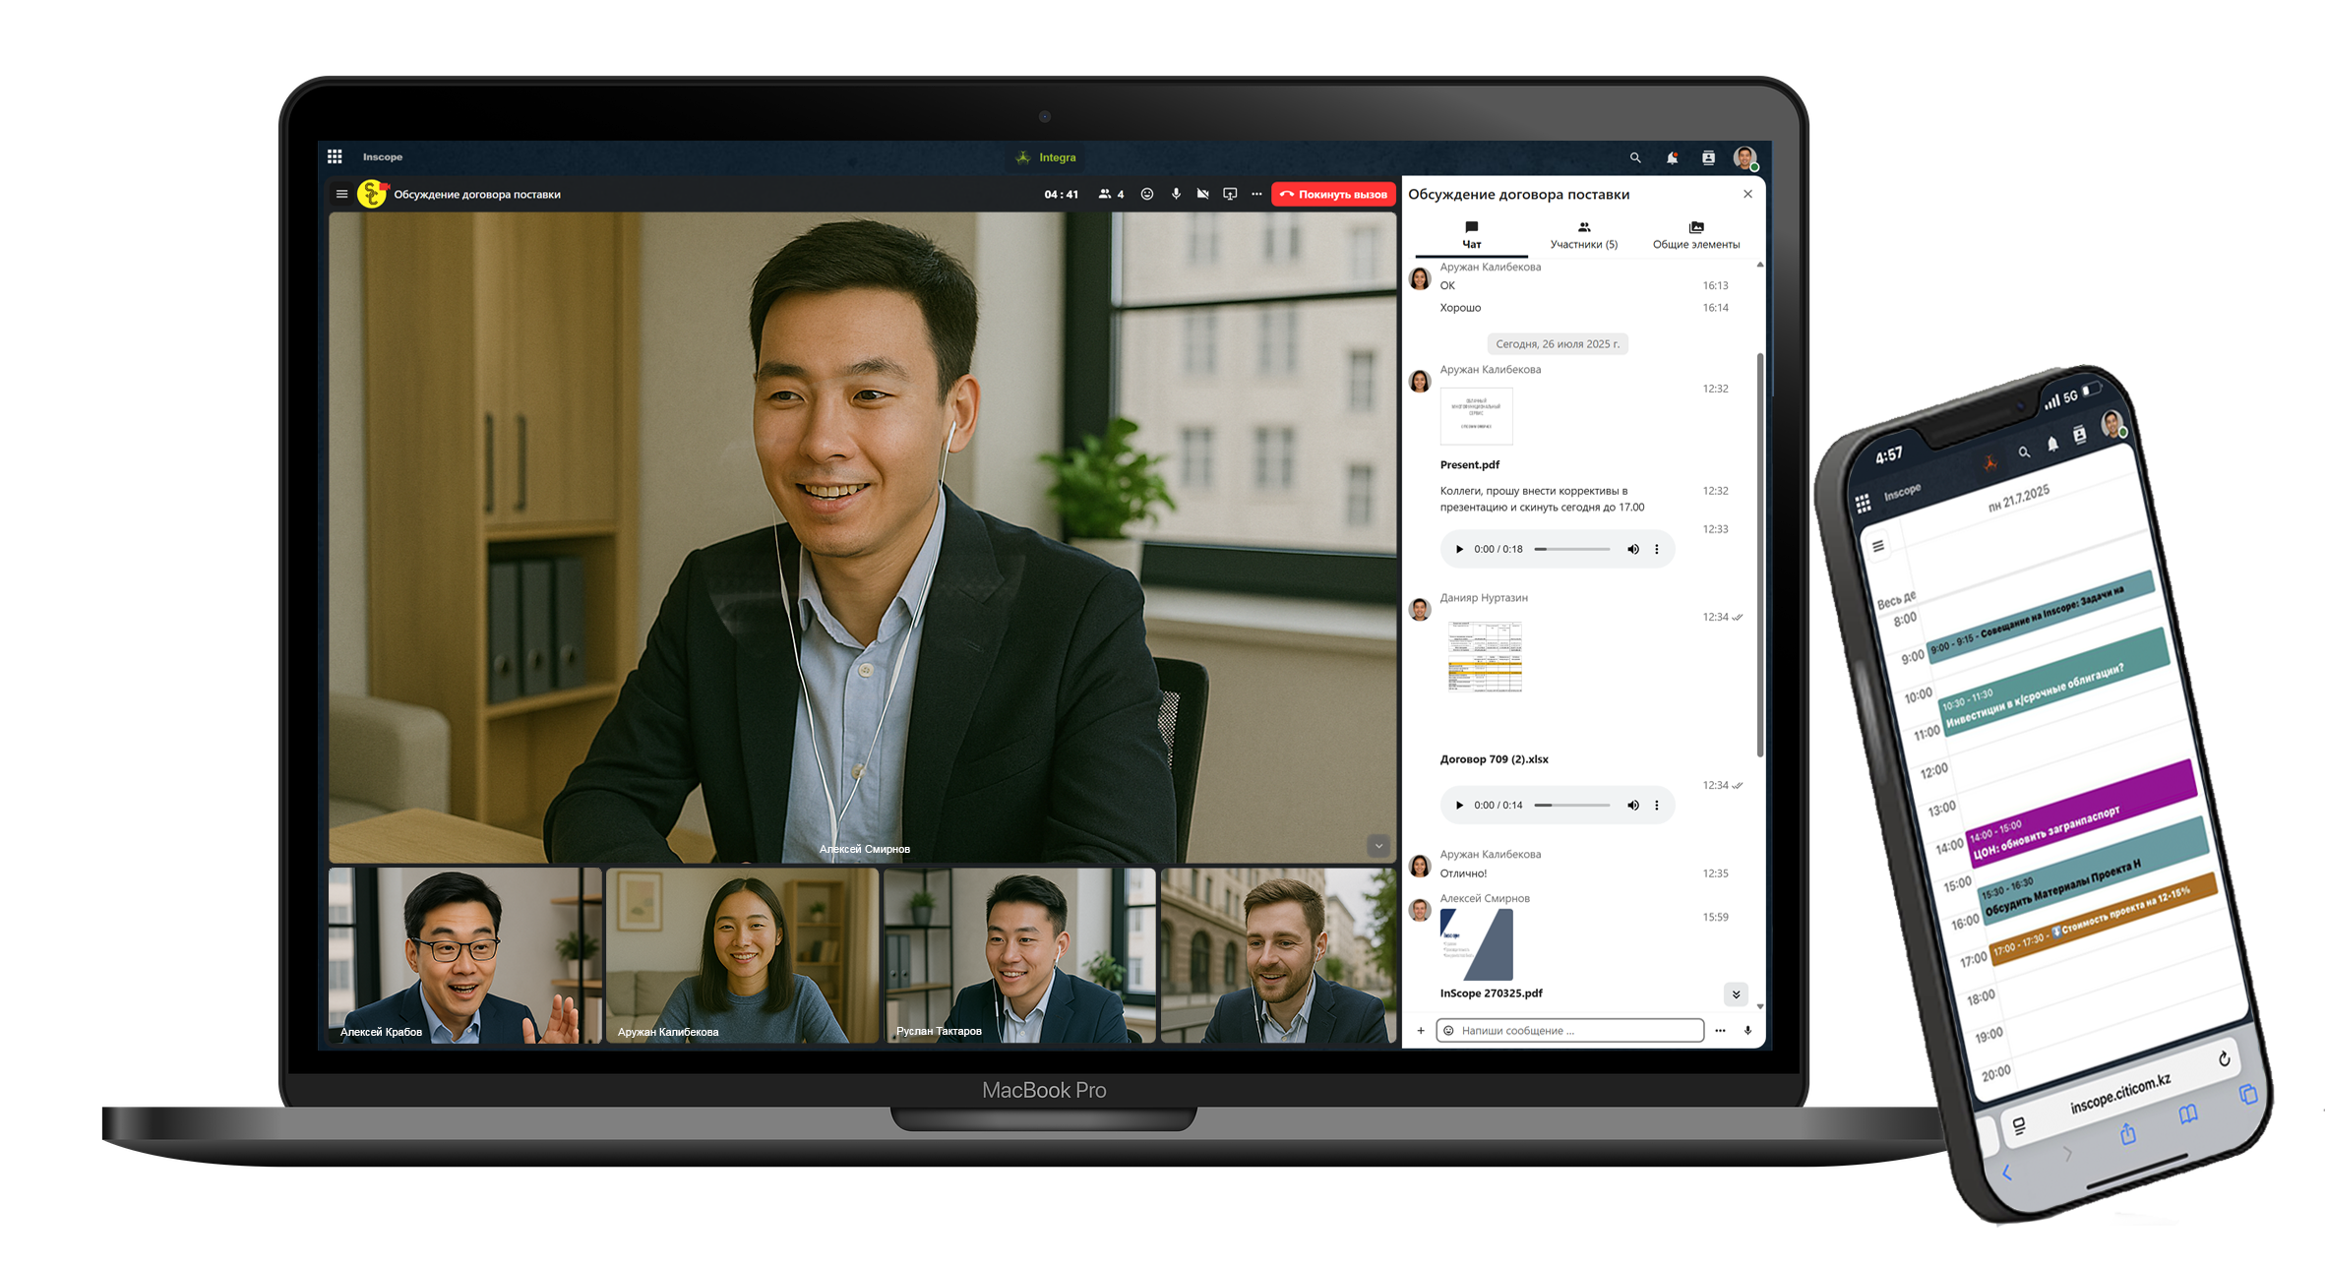Click the search icon in the top bar
The image size is (2325, 1263).
coord(1635,157)
